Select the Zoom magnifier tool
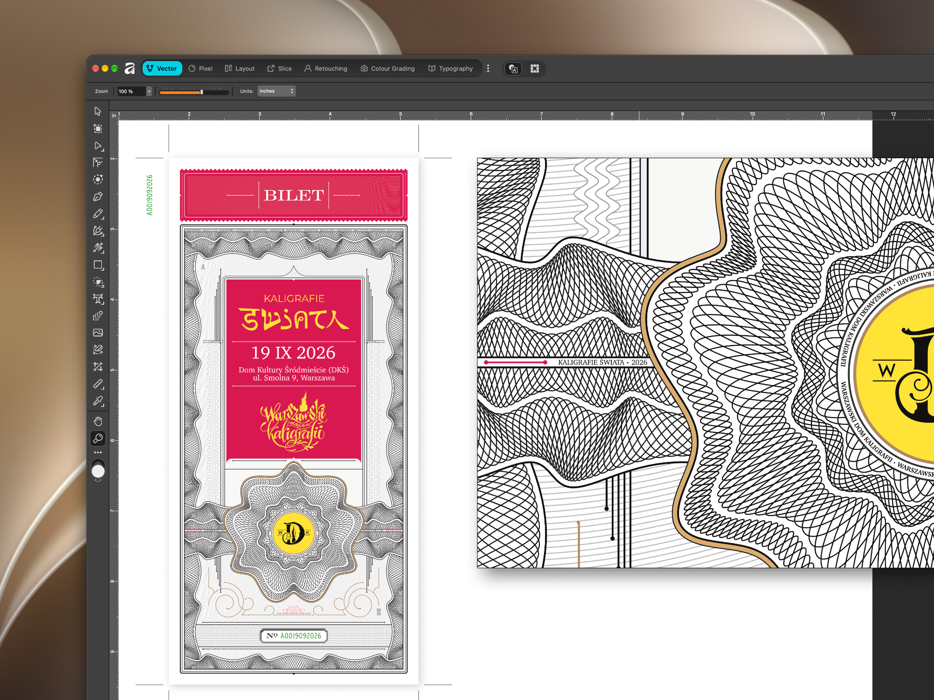The image size is (934, 700). [x=98, y=439]
